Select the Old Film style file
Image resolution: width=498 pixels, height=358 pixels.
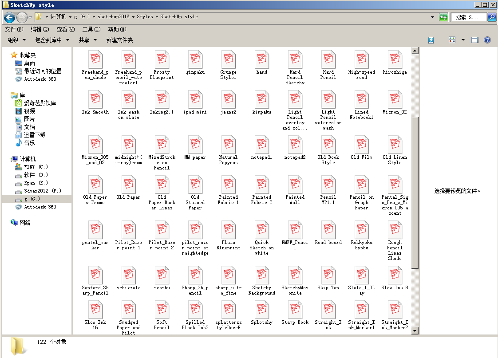(x=361, y=150)
